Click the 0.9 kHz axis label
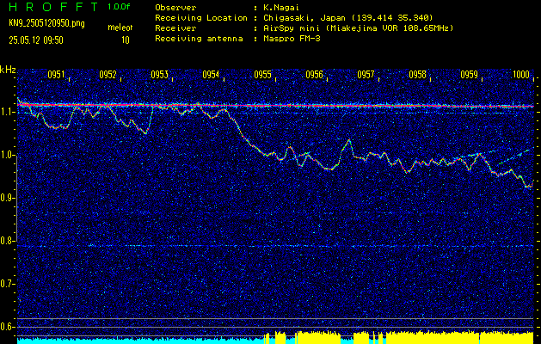This screenshot has height=344, width=541. (6, 198)
